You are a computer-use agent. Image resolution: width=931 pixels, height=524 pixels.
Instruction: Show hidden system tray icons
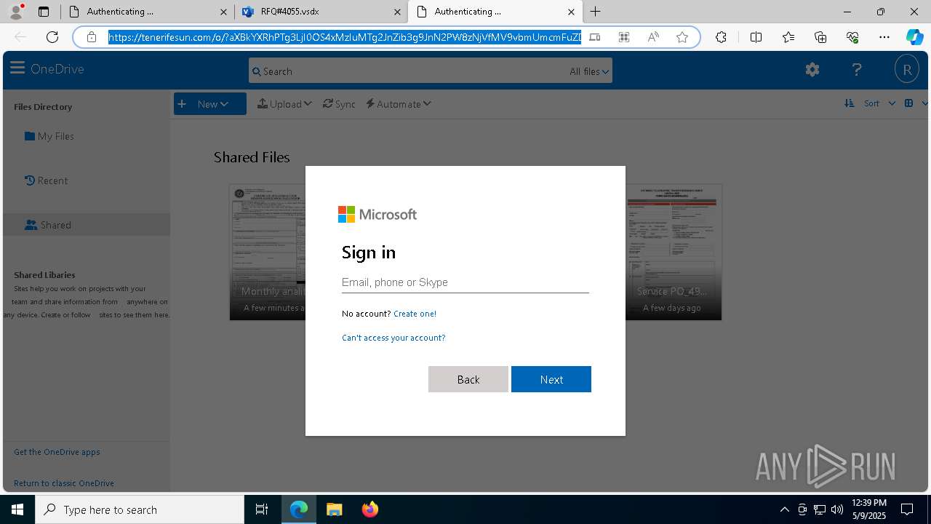tap(784, 509)
